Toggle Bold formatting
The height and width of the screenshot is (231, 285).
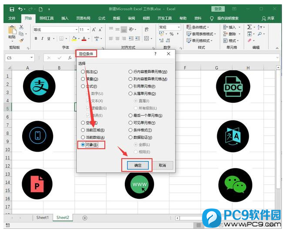pos(36,38)
